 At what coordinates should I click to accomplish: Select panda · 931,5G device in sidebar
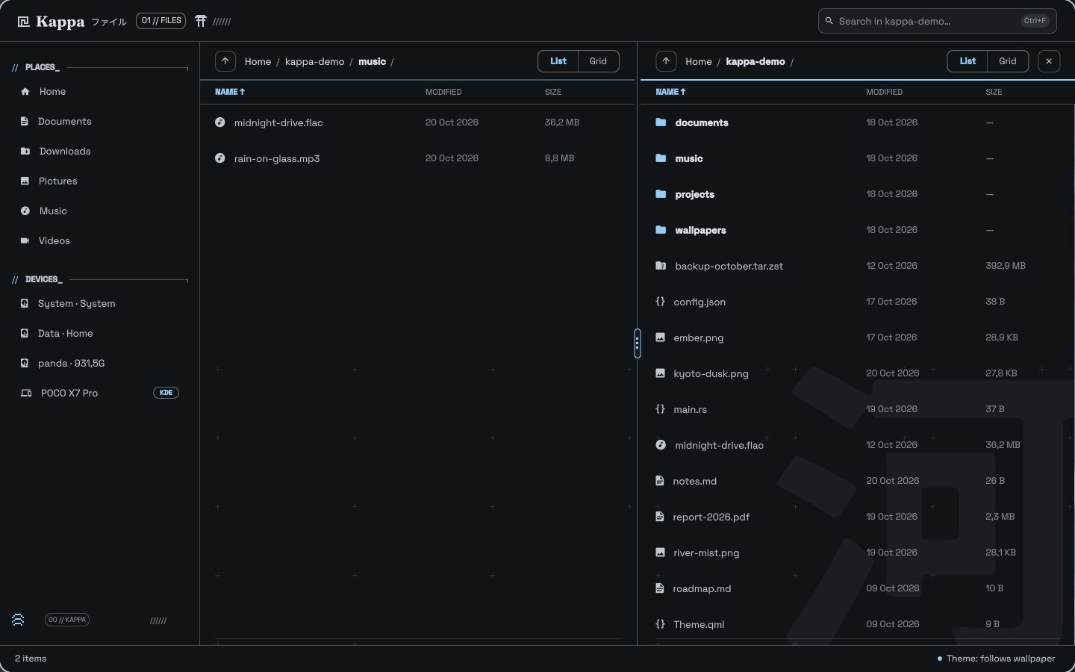point(99,363)
